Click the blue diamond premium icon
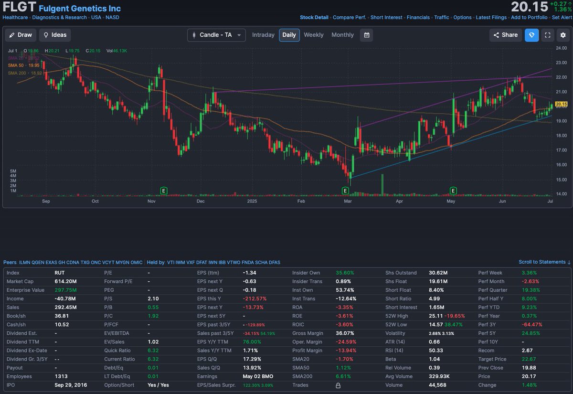 pos(532,35)
